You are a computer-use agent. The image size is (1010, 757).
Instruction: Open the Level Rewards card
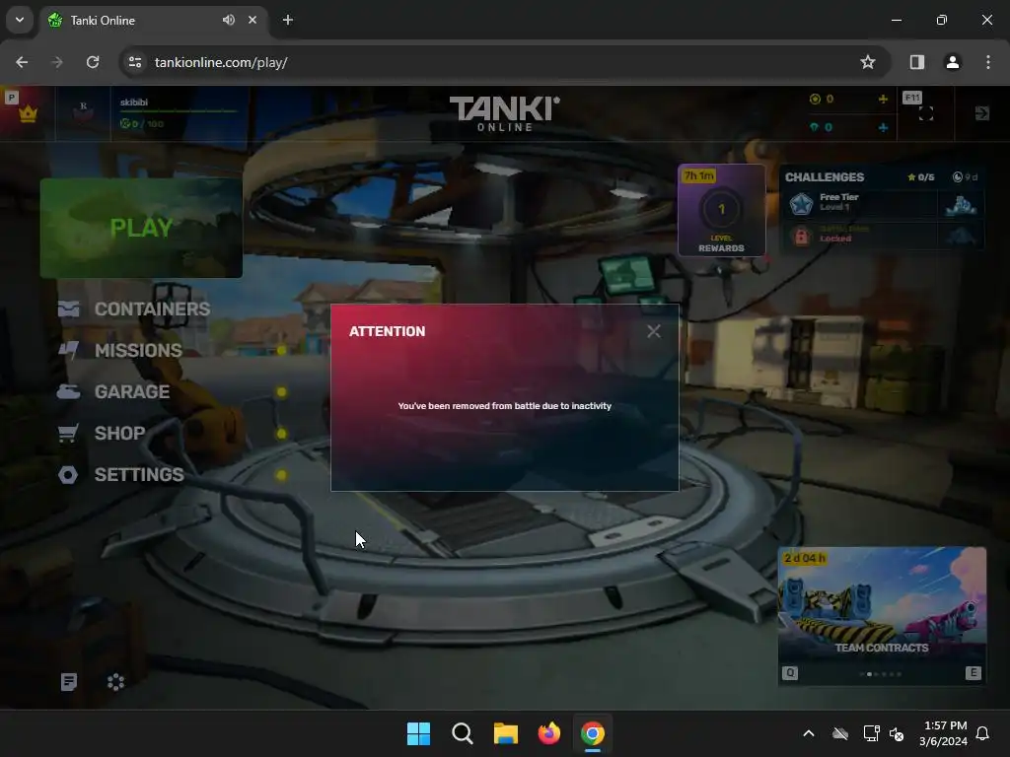click(x=721, y=210)
